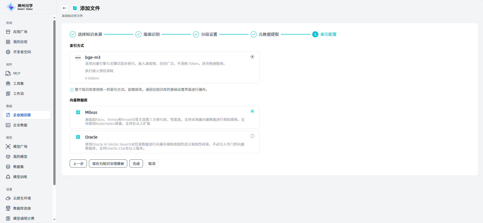Select Milvus as vector database
This screenshot has width=483, height=223.
coord(252,111)
